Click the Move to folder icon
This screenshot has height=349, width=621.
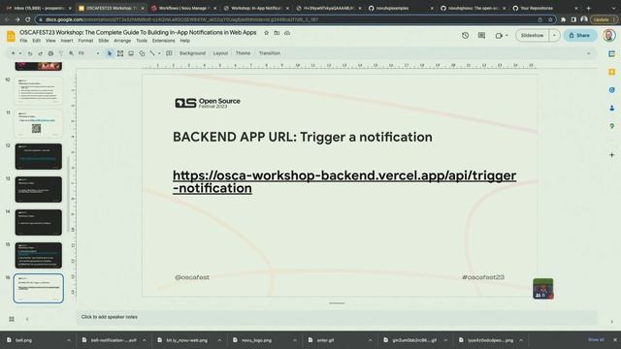pos(277,33)
